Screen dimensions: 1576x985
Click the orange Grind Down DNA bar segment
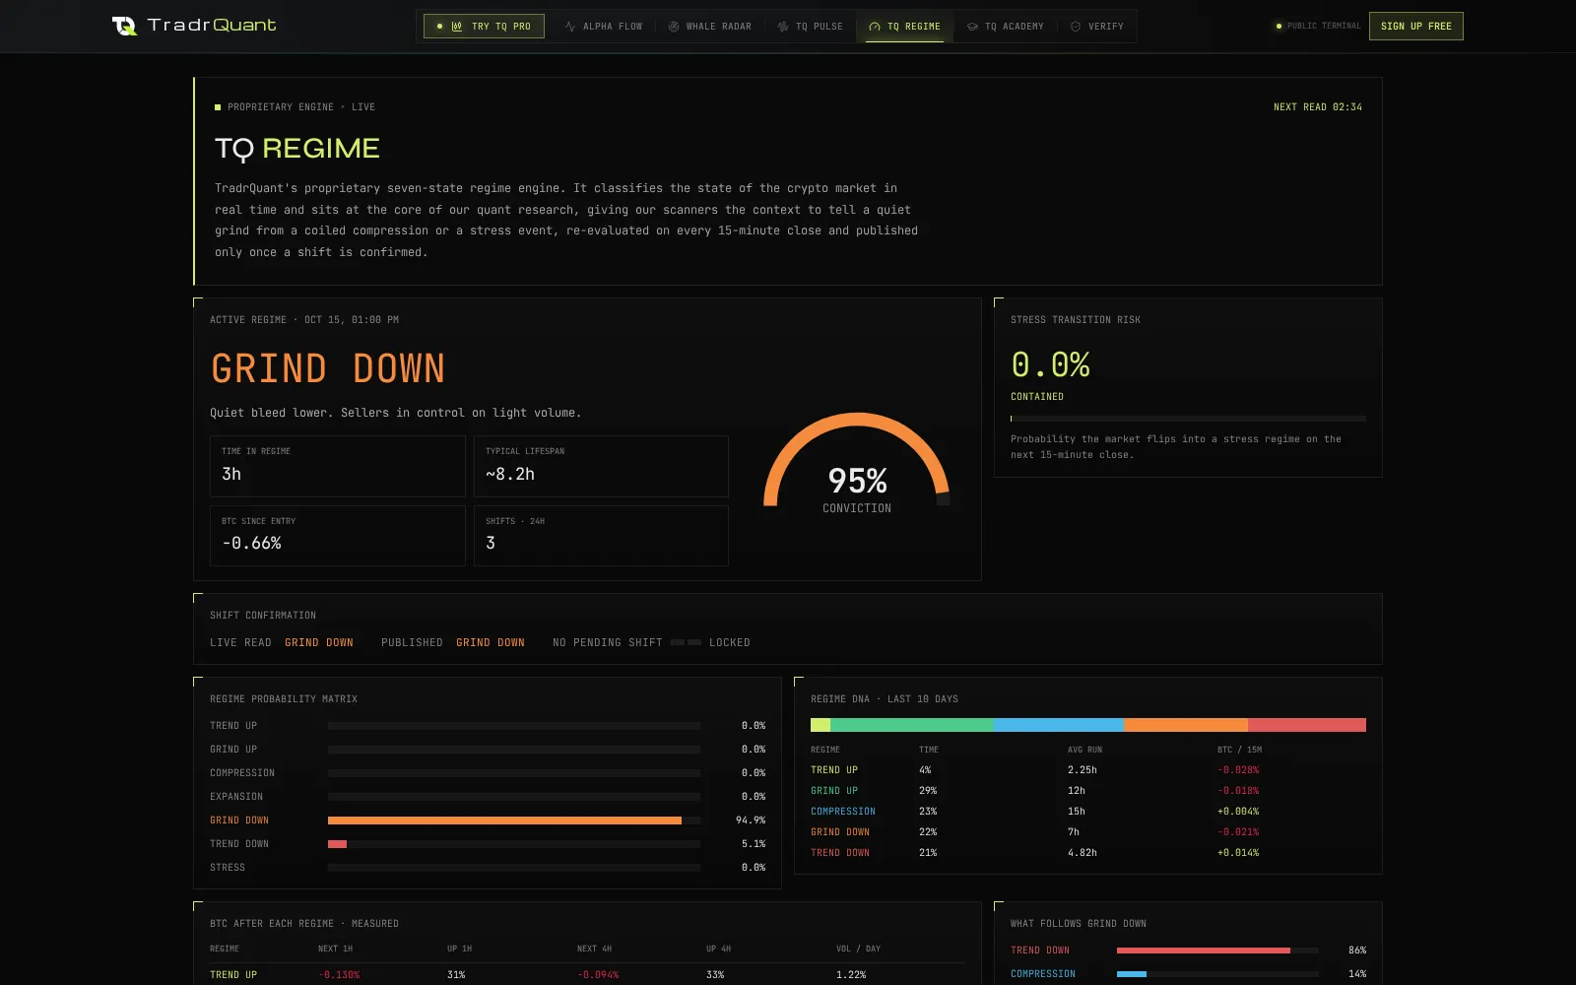(x=1185, y=725)
